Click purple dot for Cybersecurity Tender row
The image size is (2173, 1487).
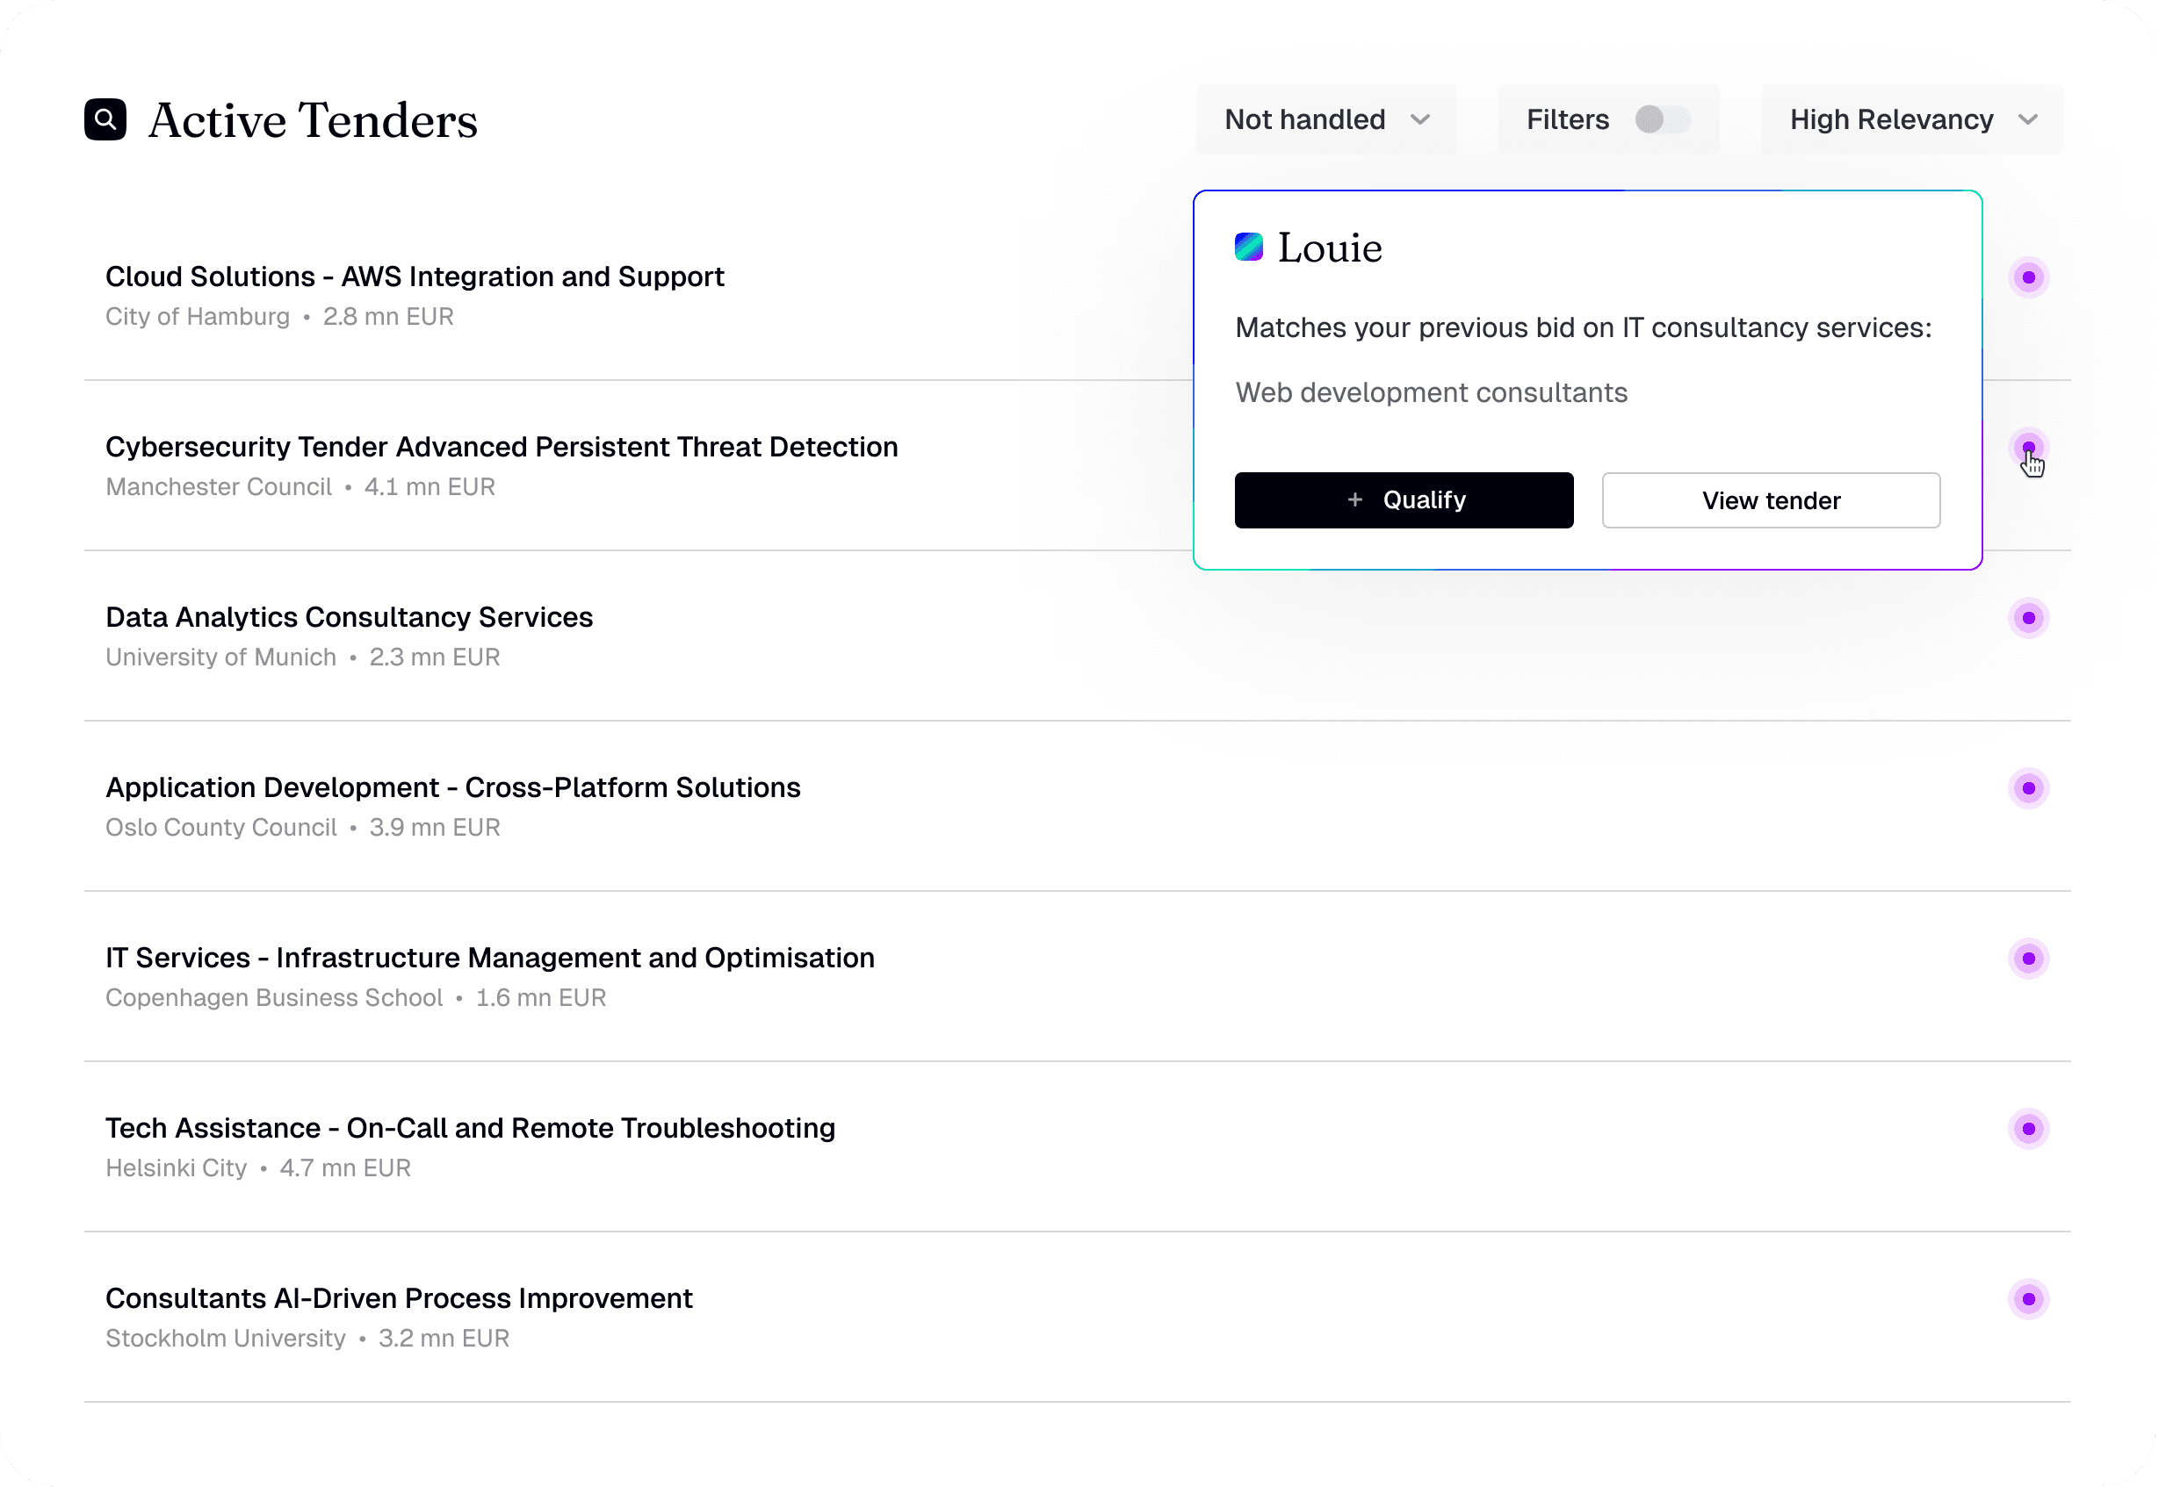[2028, 448]
